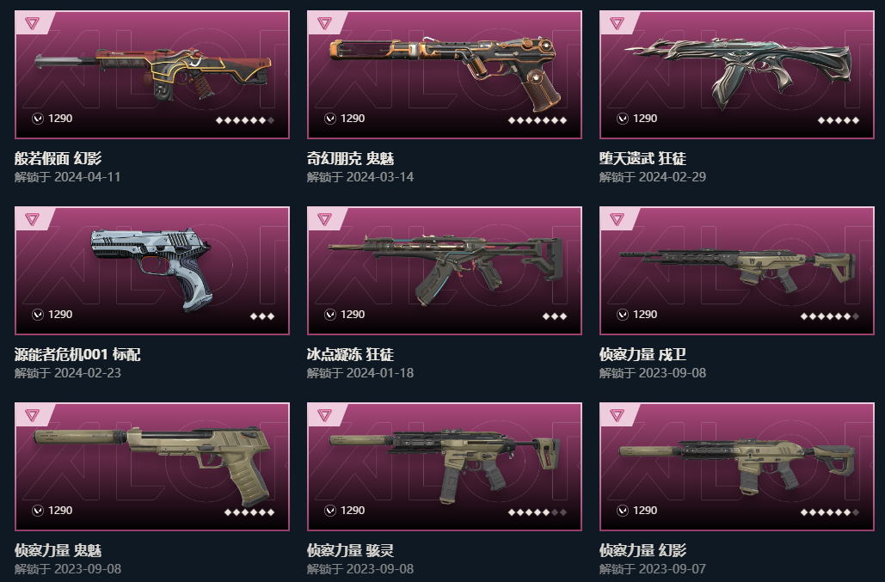Click the tier badge on 侦察力量 幻影 card

pyautogui.click(x=617, y=415)
